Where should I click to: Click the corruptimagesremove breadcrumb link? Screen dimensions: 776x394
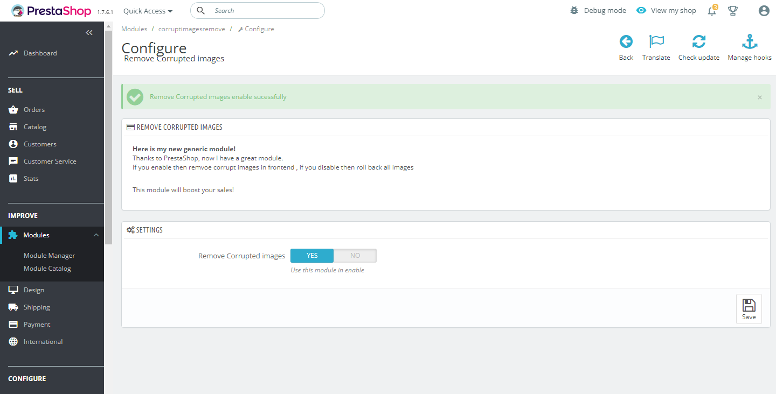click(x=192, y=29)
